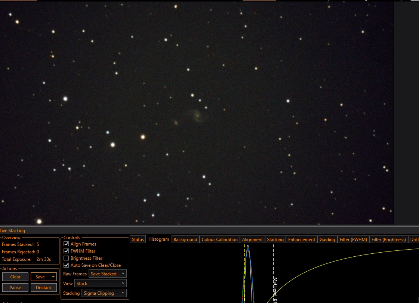Screen dimensions: 419x303
Task: Click the Unstack button
Action: pyautogui.click(x=44, y=288)
